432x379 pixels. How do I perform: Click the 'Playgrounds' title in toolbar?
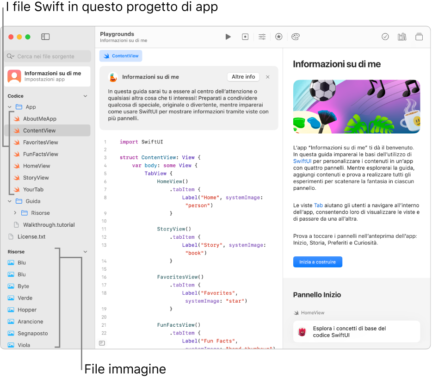click(117, 34)
